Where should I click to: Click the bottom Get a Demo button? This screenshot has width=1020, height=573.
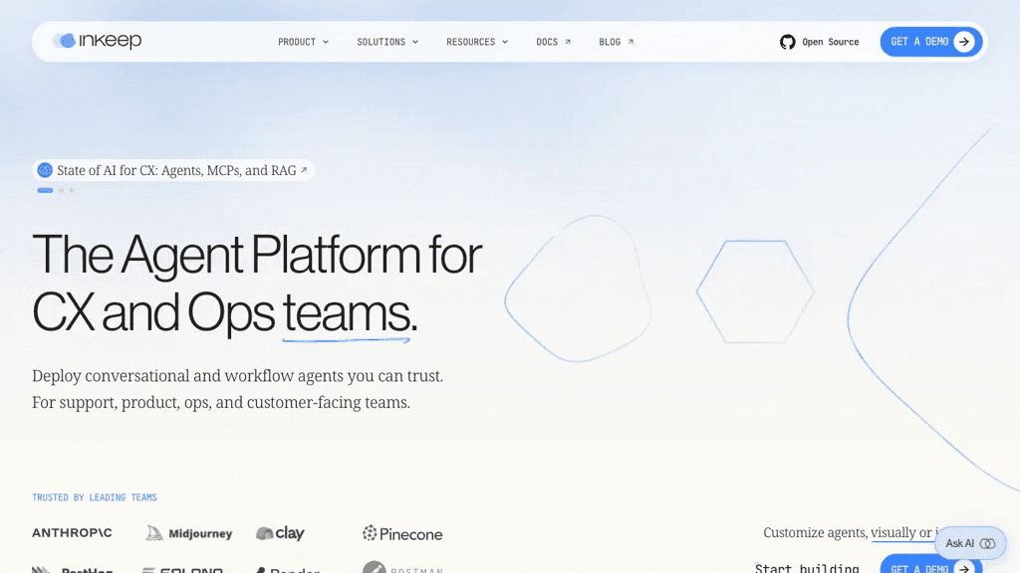pos(931,565)
